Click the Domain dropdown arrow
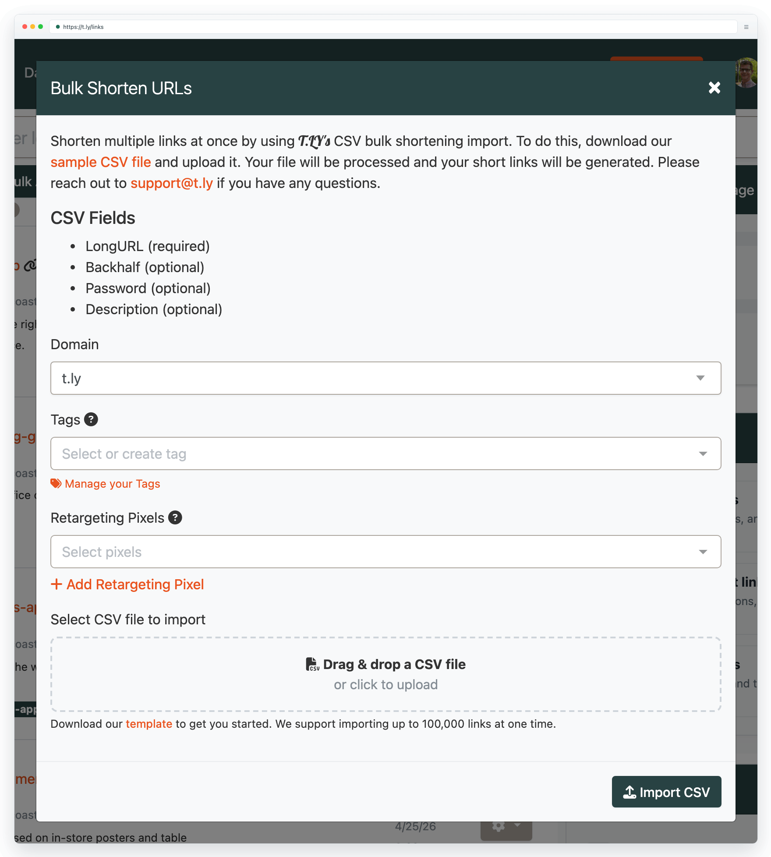This screenshot has width=771, height=857. click(700, 378)
